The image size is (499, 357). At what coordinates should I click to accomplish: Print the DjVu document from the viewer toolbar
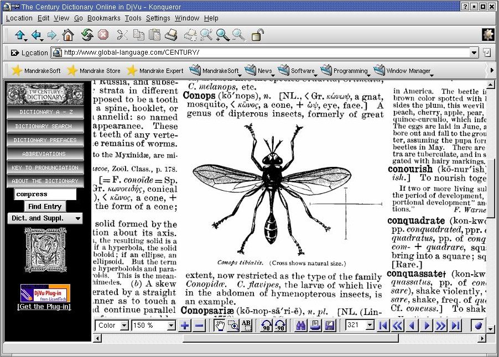(x=315, y=326)
